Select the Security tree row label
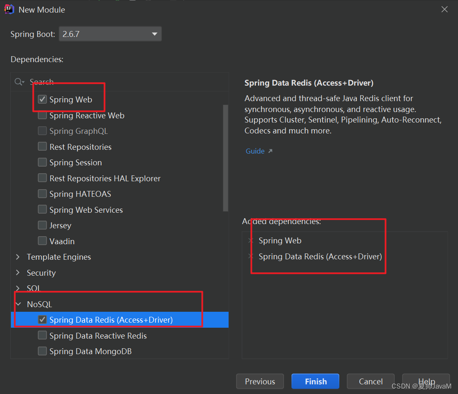The width and height of the screenshot is (458, 394). pos(41,273)
